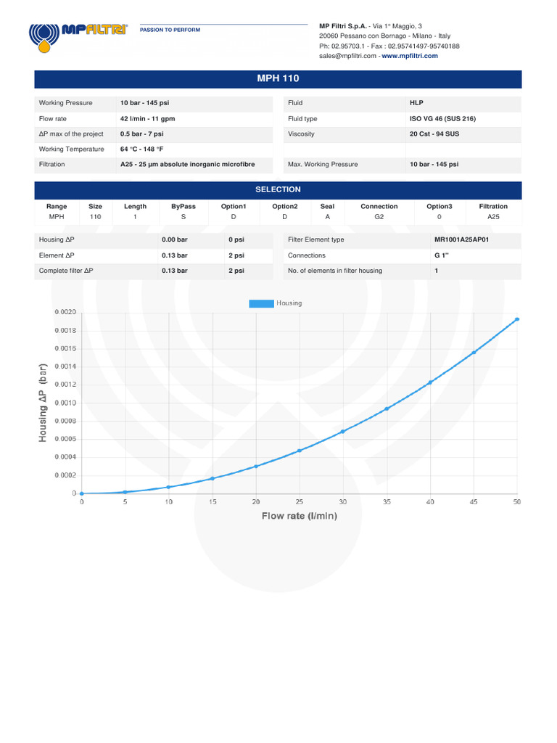Click the chart data point at 40 l/min

coord(430,382)
